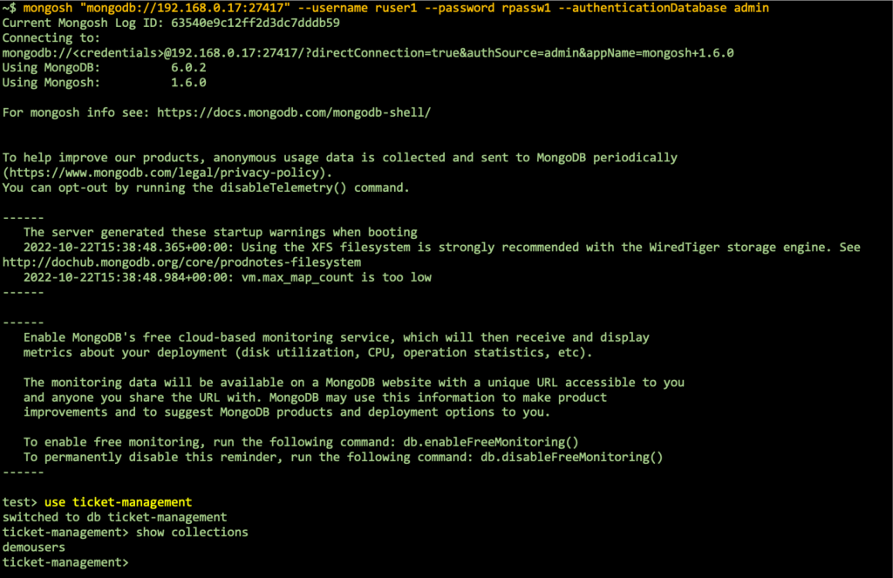The image size is (893, 578).
Task: Click the vm.max_map_count warning line
Action: pos(228,277)
